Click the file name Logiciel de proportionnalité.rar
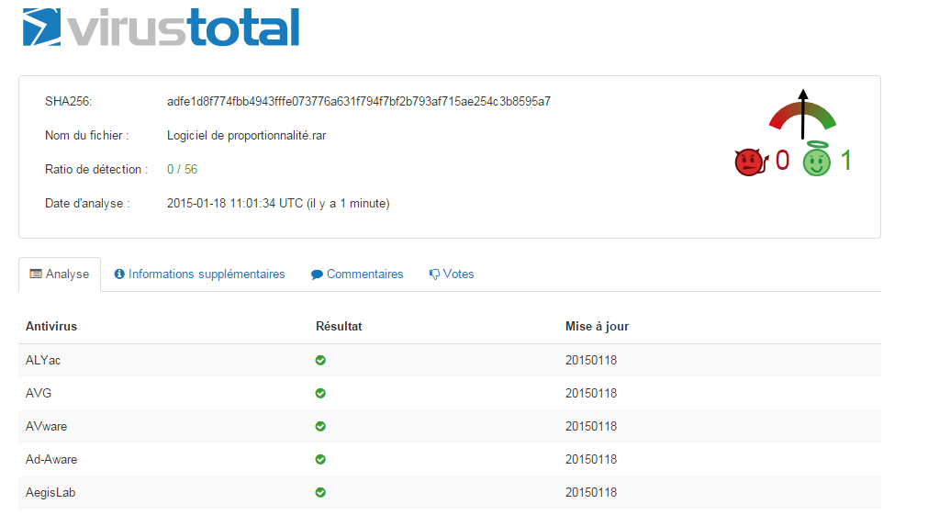The height and width of the screenshot is (515, 928). point(246,136)
